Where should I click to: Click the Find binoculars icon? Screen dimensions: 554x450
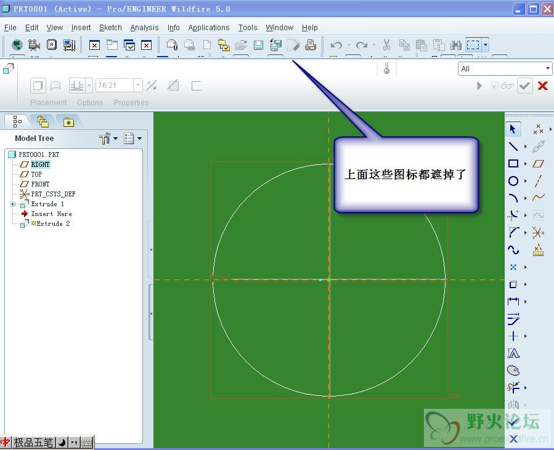tap(456, 45)
